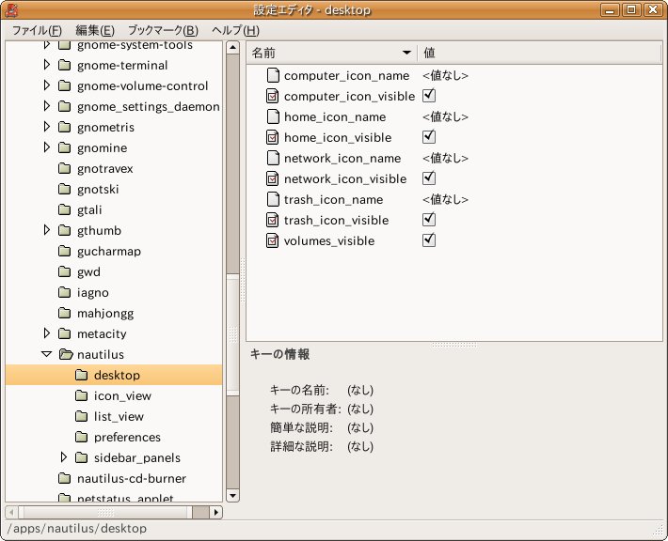Select the iagno folder icon
This screenshot has height=541, width=668.
64,292
